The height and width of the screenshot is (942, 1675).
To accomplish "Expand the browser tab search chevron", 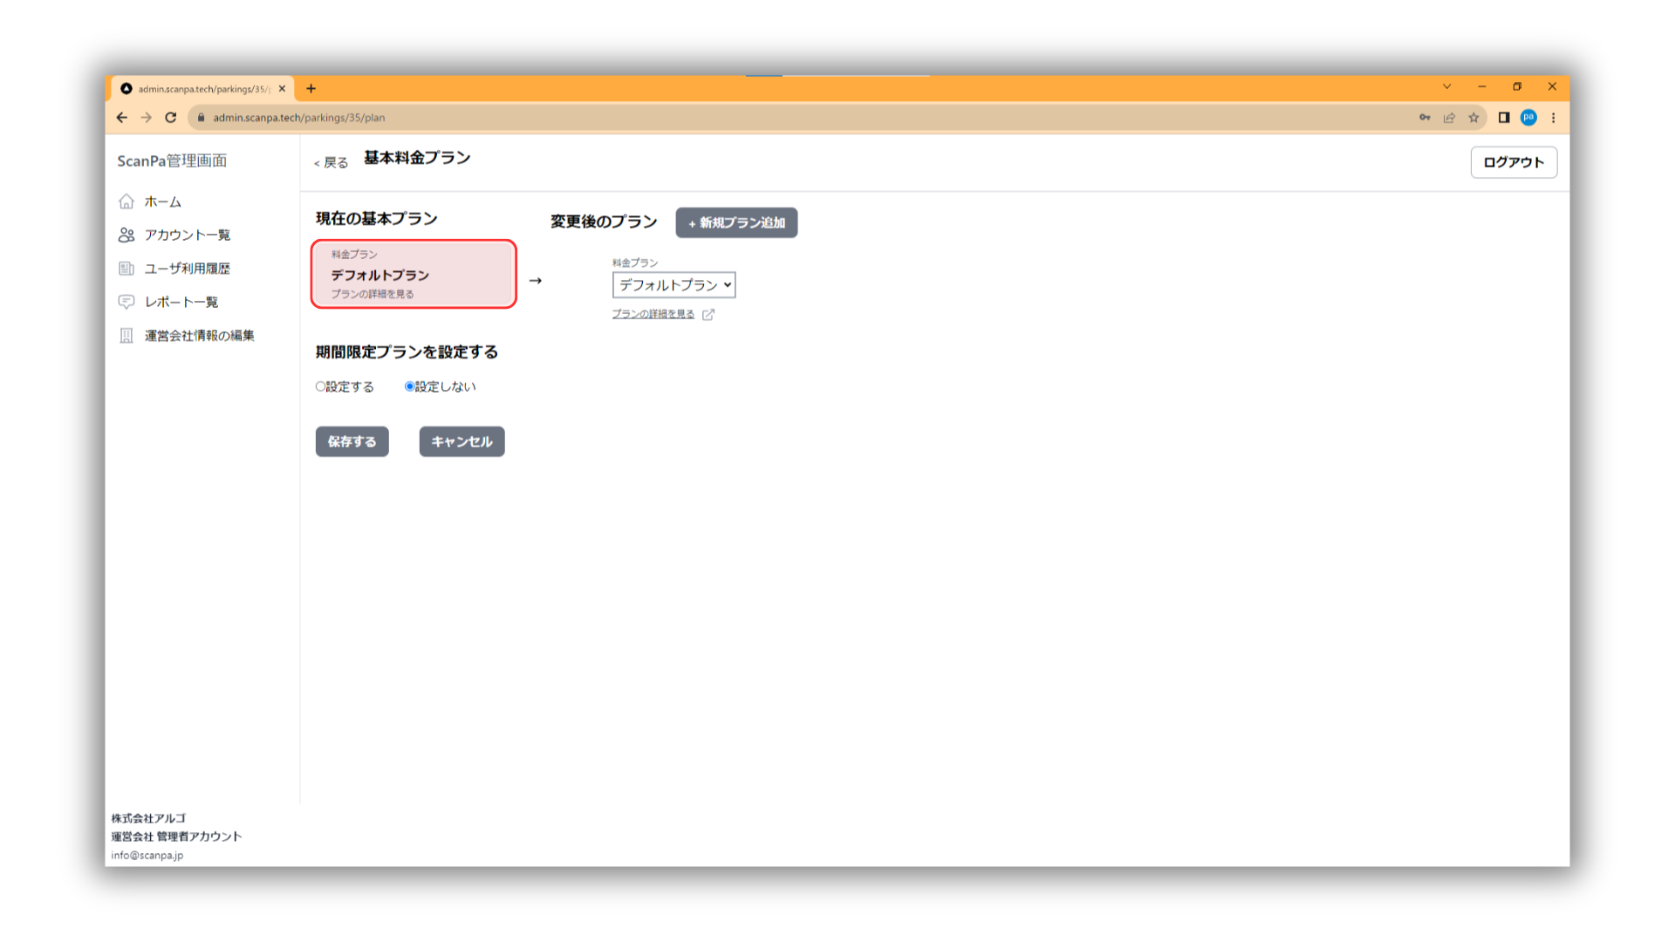I will click(1446, 86).
